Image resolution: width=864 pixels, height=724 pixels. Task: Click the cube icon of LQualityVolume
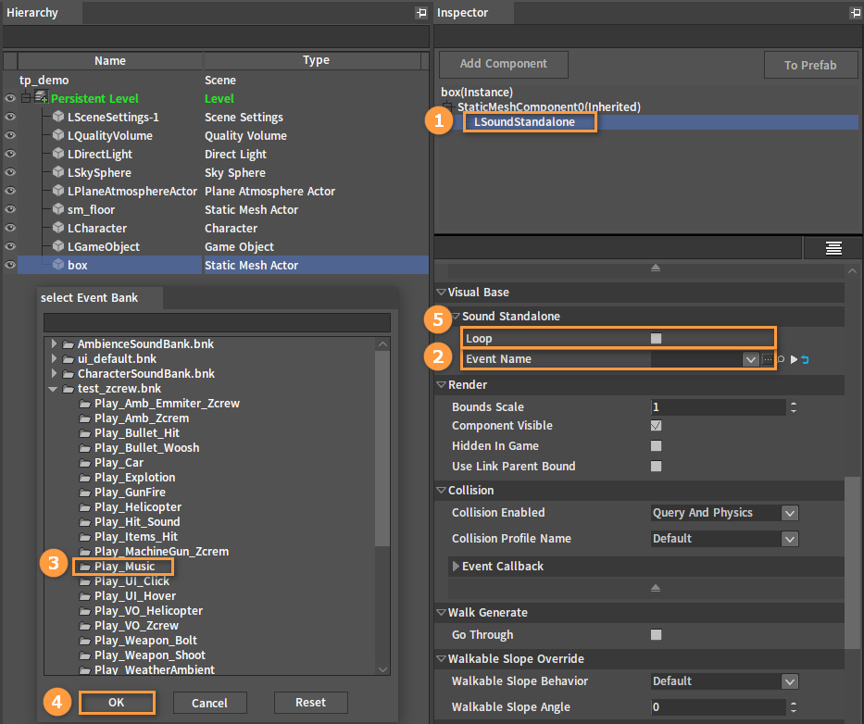(57, 135)
